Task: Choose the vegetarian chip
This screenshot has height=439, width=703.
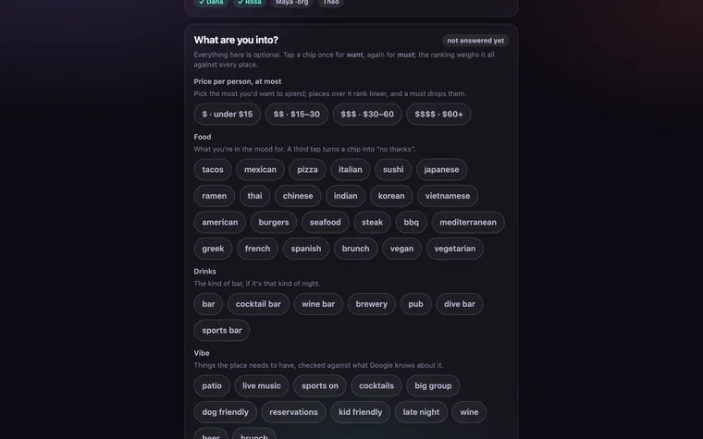Action: [454, 249]
